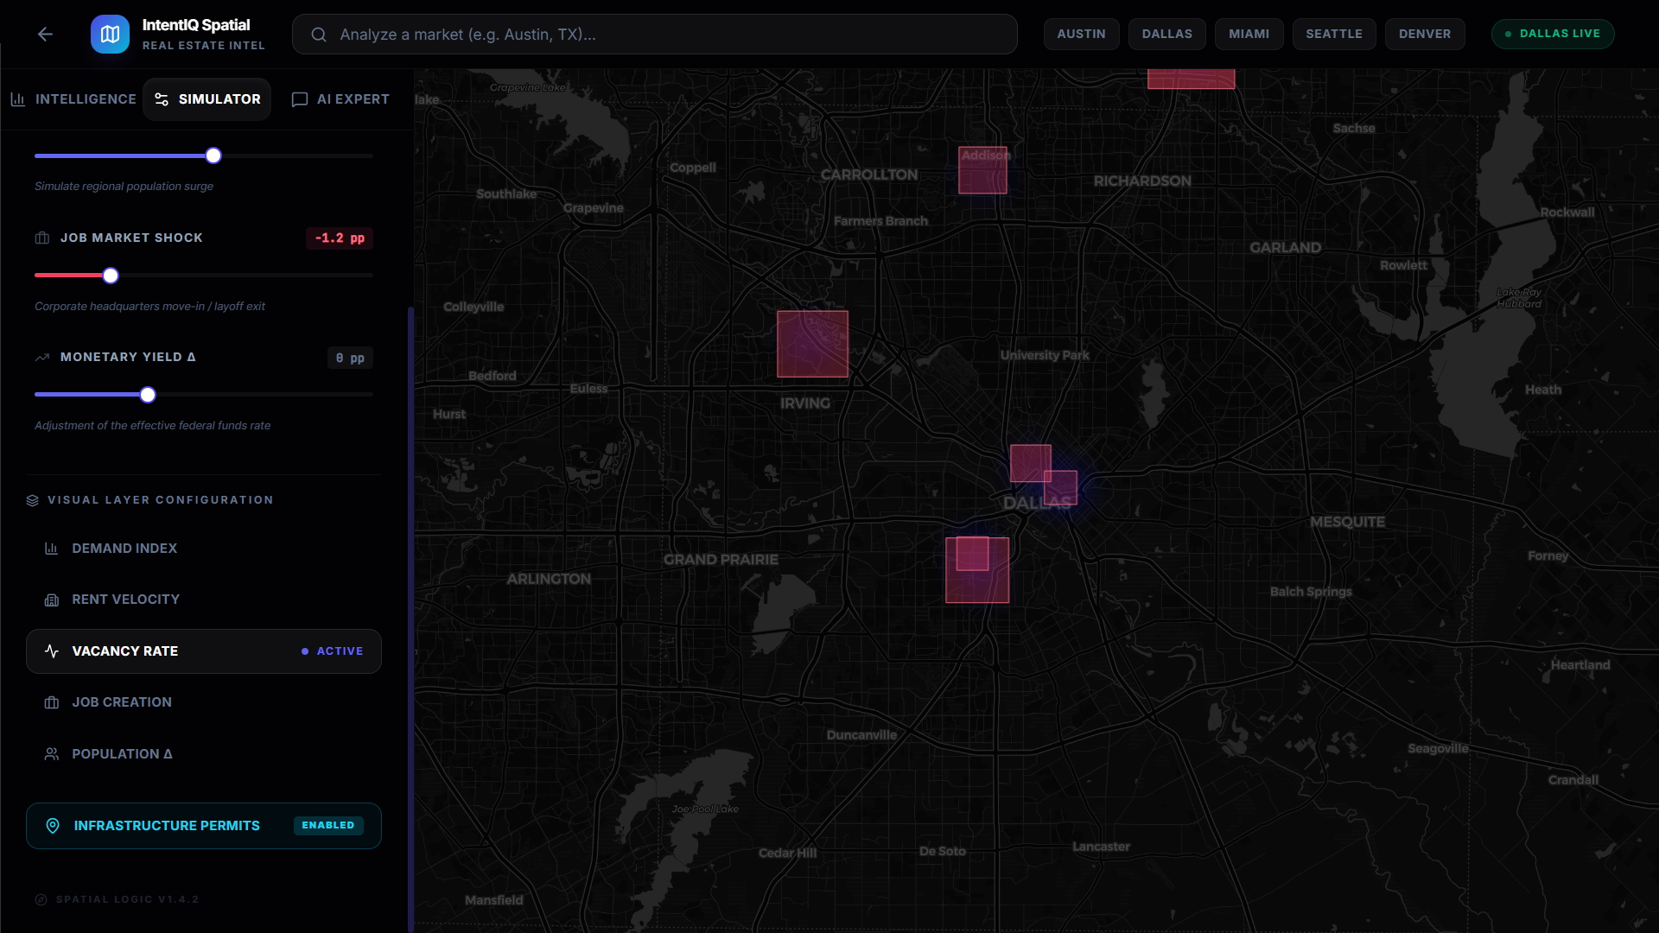Activate the Job Creation layer

click(x=122, y=702)
